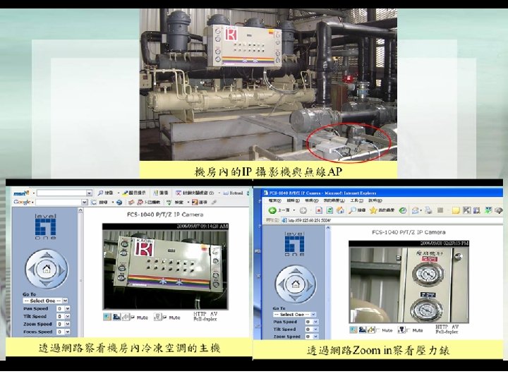Viewport: 508px width, 381px height.
Task: Click the green Back arrow in Internet Explorer
Action: tap(272, 210)
